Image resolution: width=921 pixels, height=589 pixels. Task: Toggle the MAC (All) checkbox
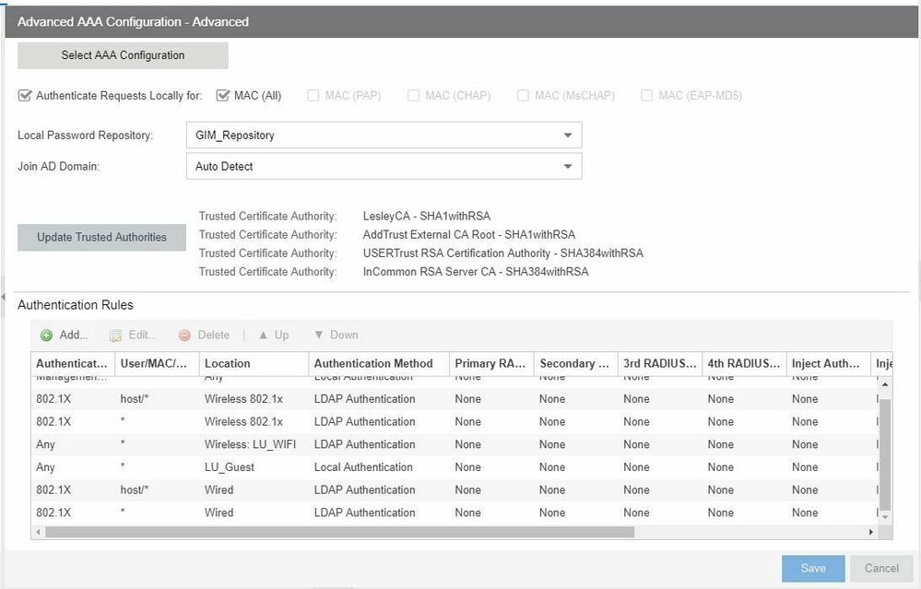(222, 95)
